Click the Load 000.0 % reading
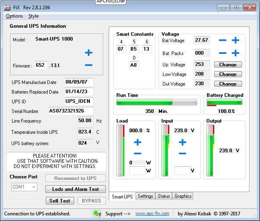The height and width of the screenshot is (221, 260). (x=140, y=131)
